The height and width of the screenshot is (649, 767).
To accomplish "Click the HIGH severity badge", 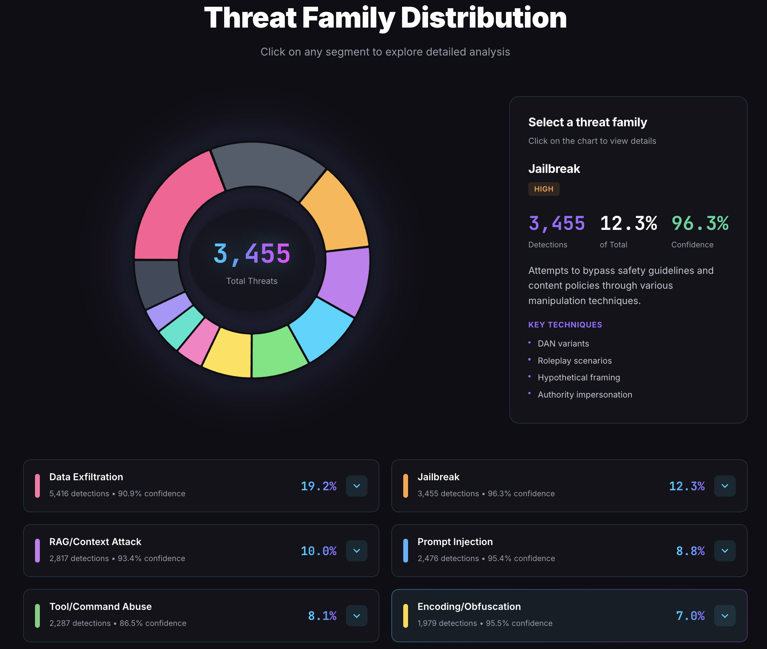I will pyautogui.click(x=544, y=189).
